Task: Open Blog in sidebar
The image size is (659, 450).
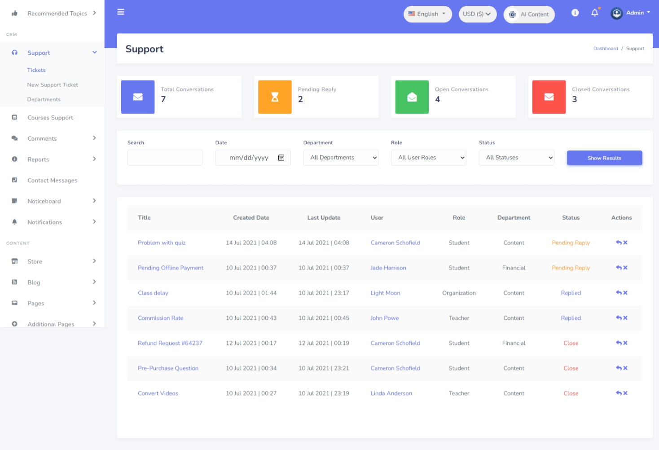Action: pyautogui.click(x=34, y=282)
